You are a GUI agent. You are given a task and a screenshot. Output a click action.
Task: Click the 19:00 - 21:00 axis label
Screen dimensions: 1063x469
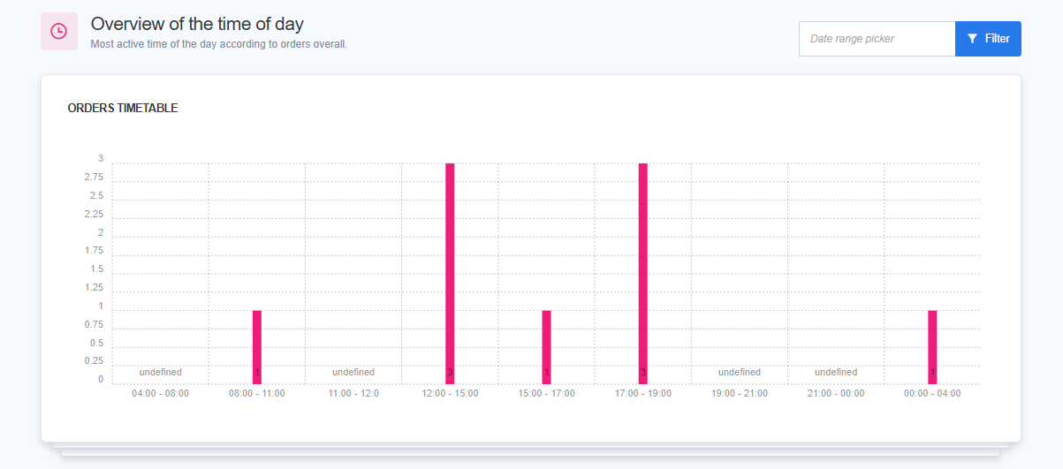coord(740,393)
